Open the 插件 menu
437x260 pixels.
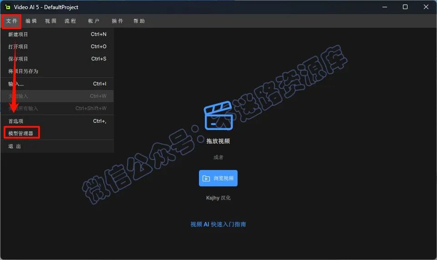click(x=117, y=21)
